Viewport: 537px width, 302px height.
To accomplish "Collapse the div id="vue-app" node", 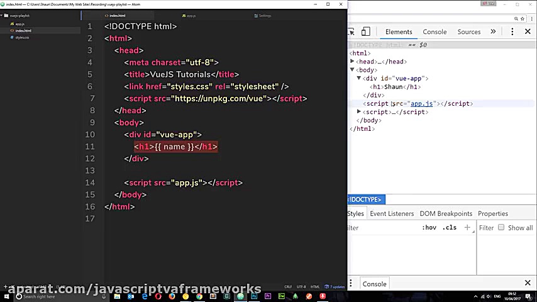I will 359,78.
